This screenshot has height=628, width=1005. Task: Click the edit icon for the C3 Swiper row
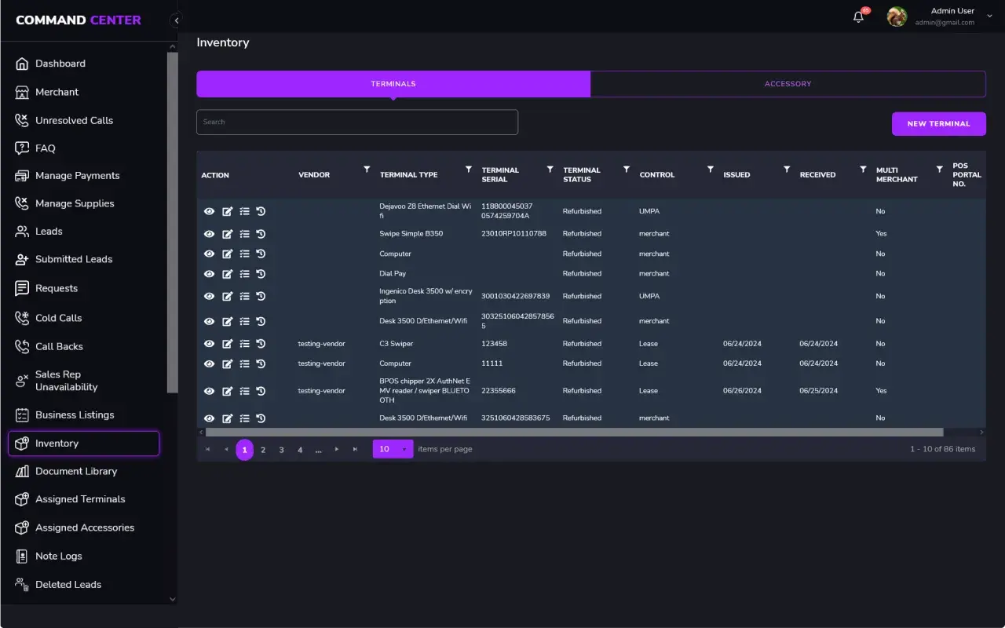[227, 344]
